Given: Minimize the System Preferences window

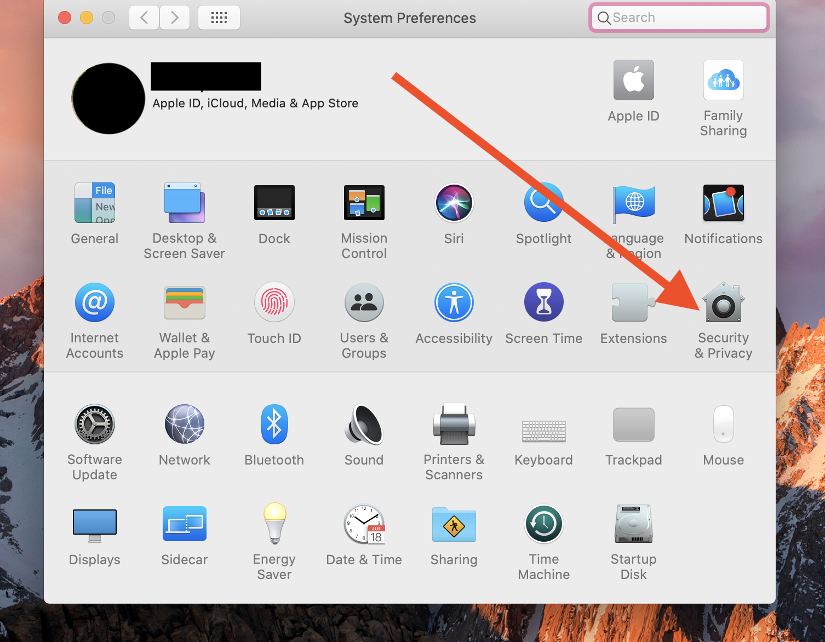Looking at the screenshot, I should click(87, 18).
